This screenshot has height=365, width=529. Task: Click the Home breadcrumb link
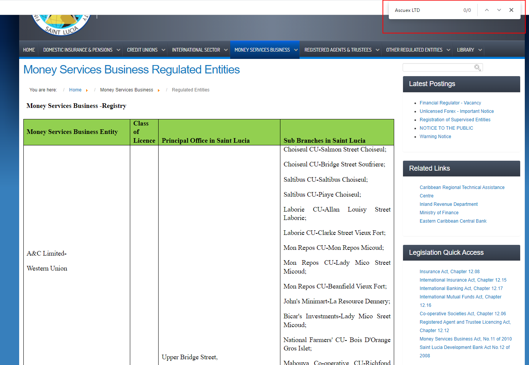pyautogui.click(x=75, y=90)
